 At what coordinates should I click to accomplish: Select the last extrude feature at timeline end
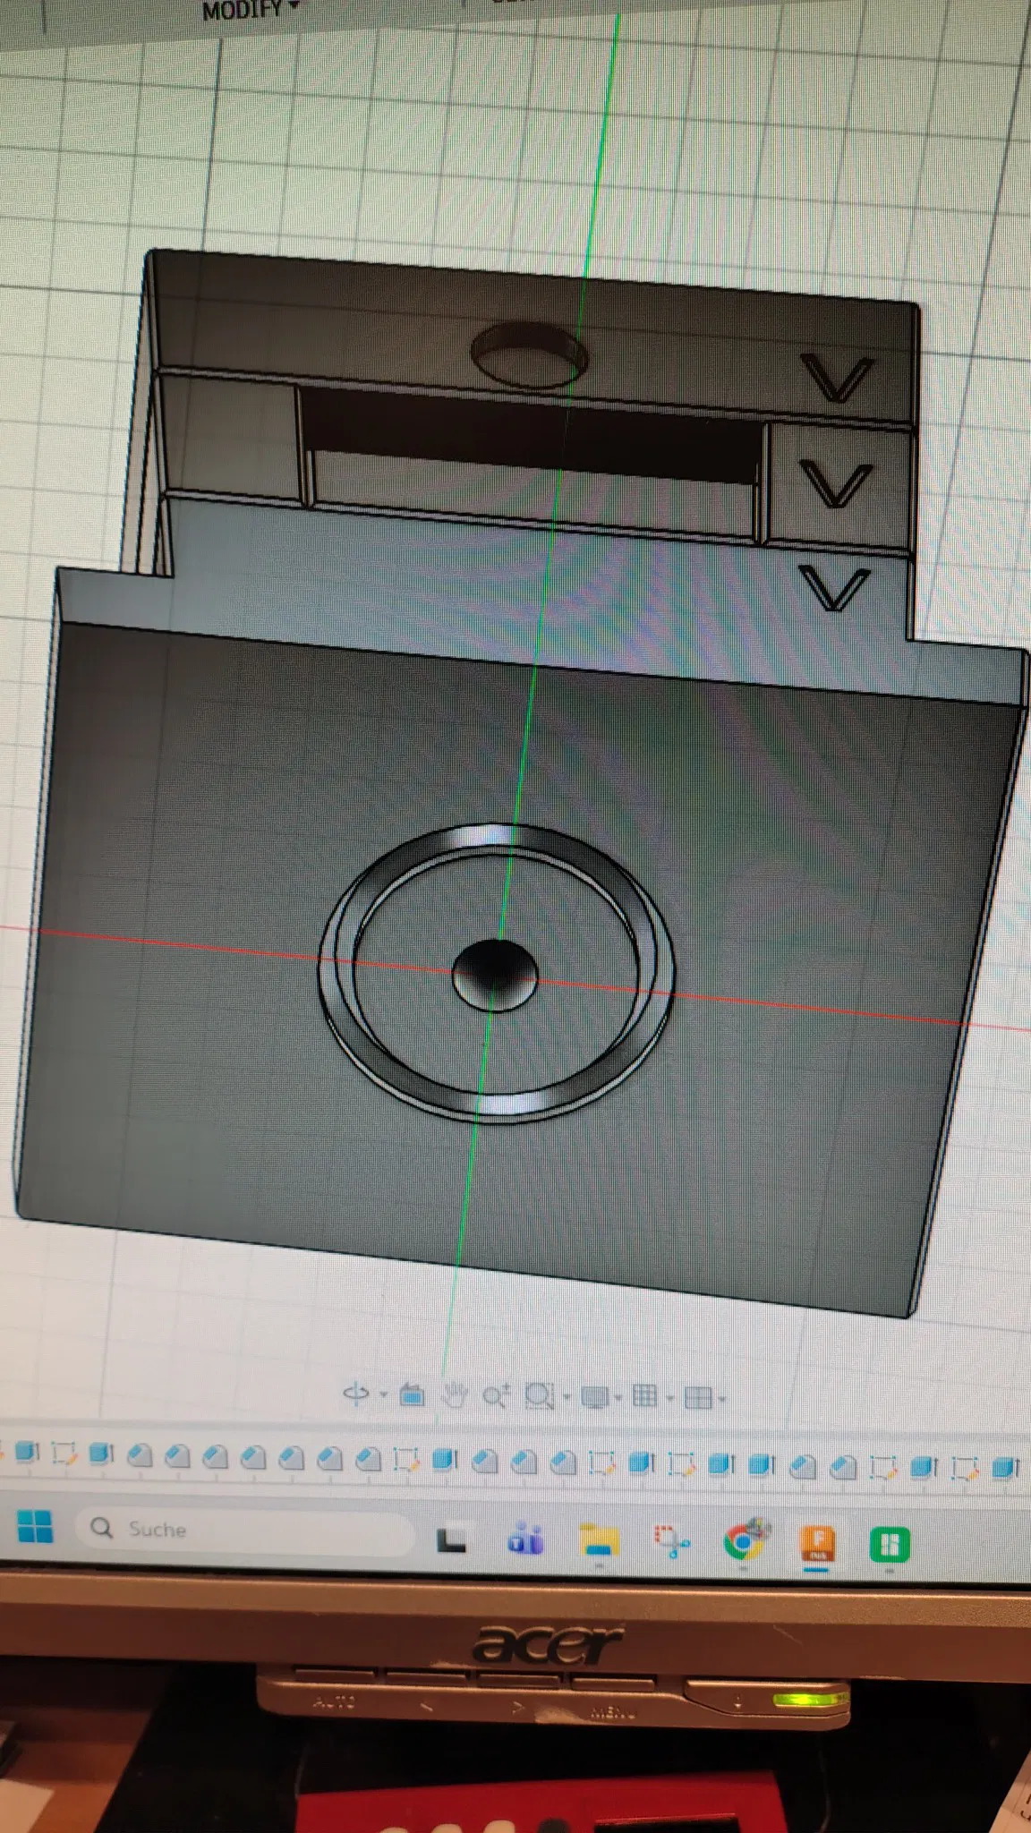pyautogui.click(x=1005, y=1468)
